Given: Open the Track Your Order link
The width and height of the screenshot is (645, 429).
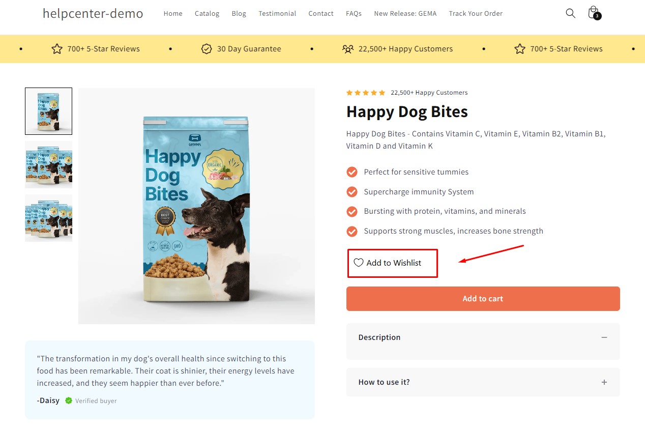Looking at the screenshot, I should pos(476,14).
